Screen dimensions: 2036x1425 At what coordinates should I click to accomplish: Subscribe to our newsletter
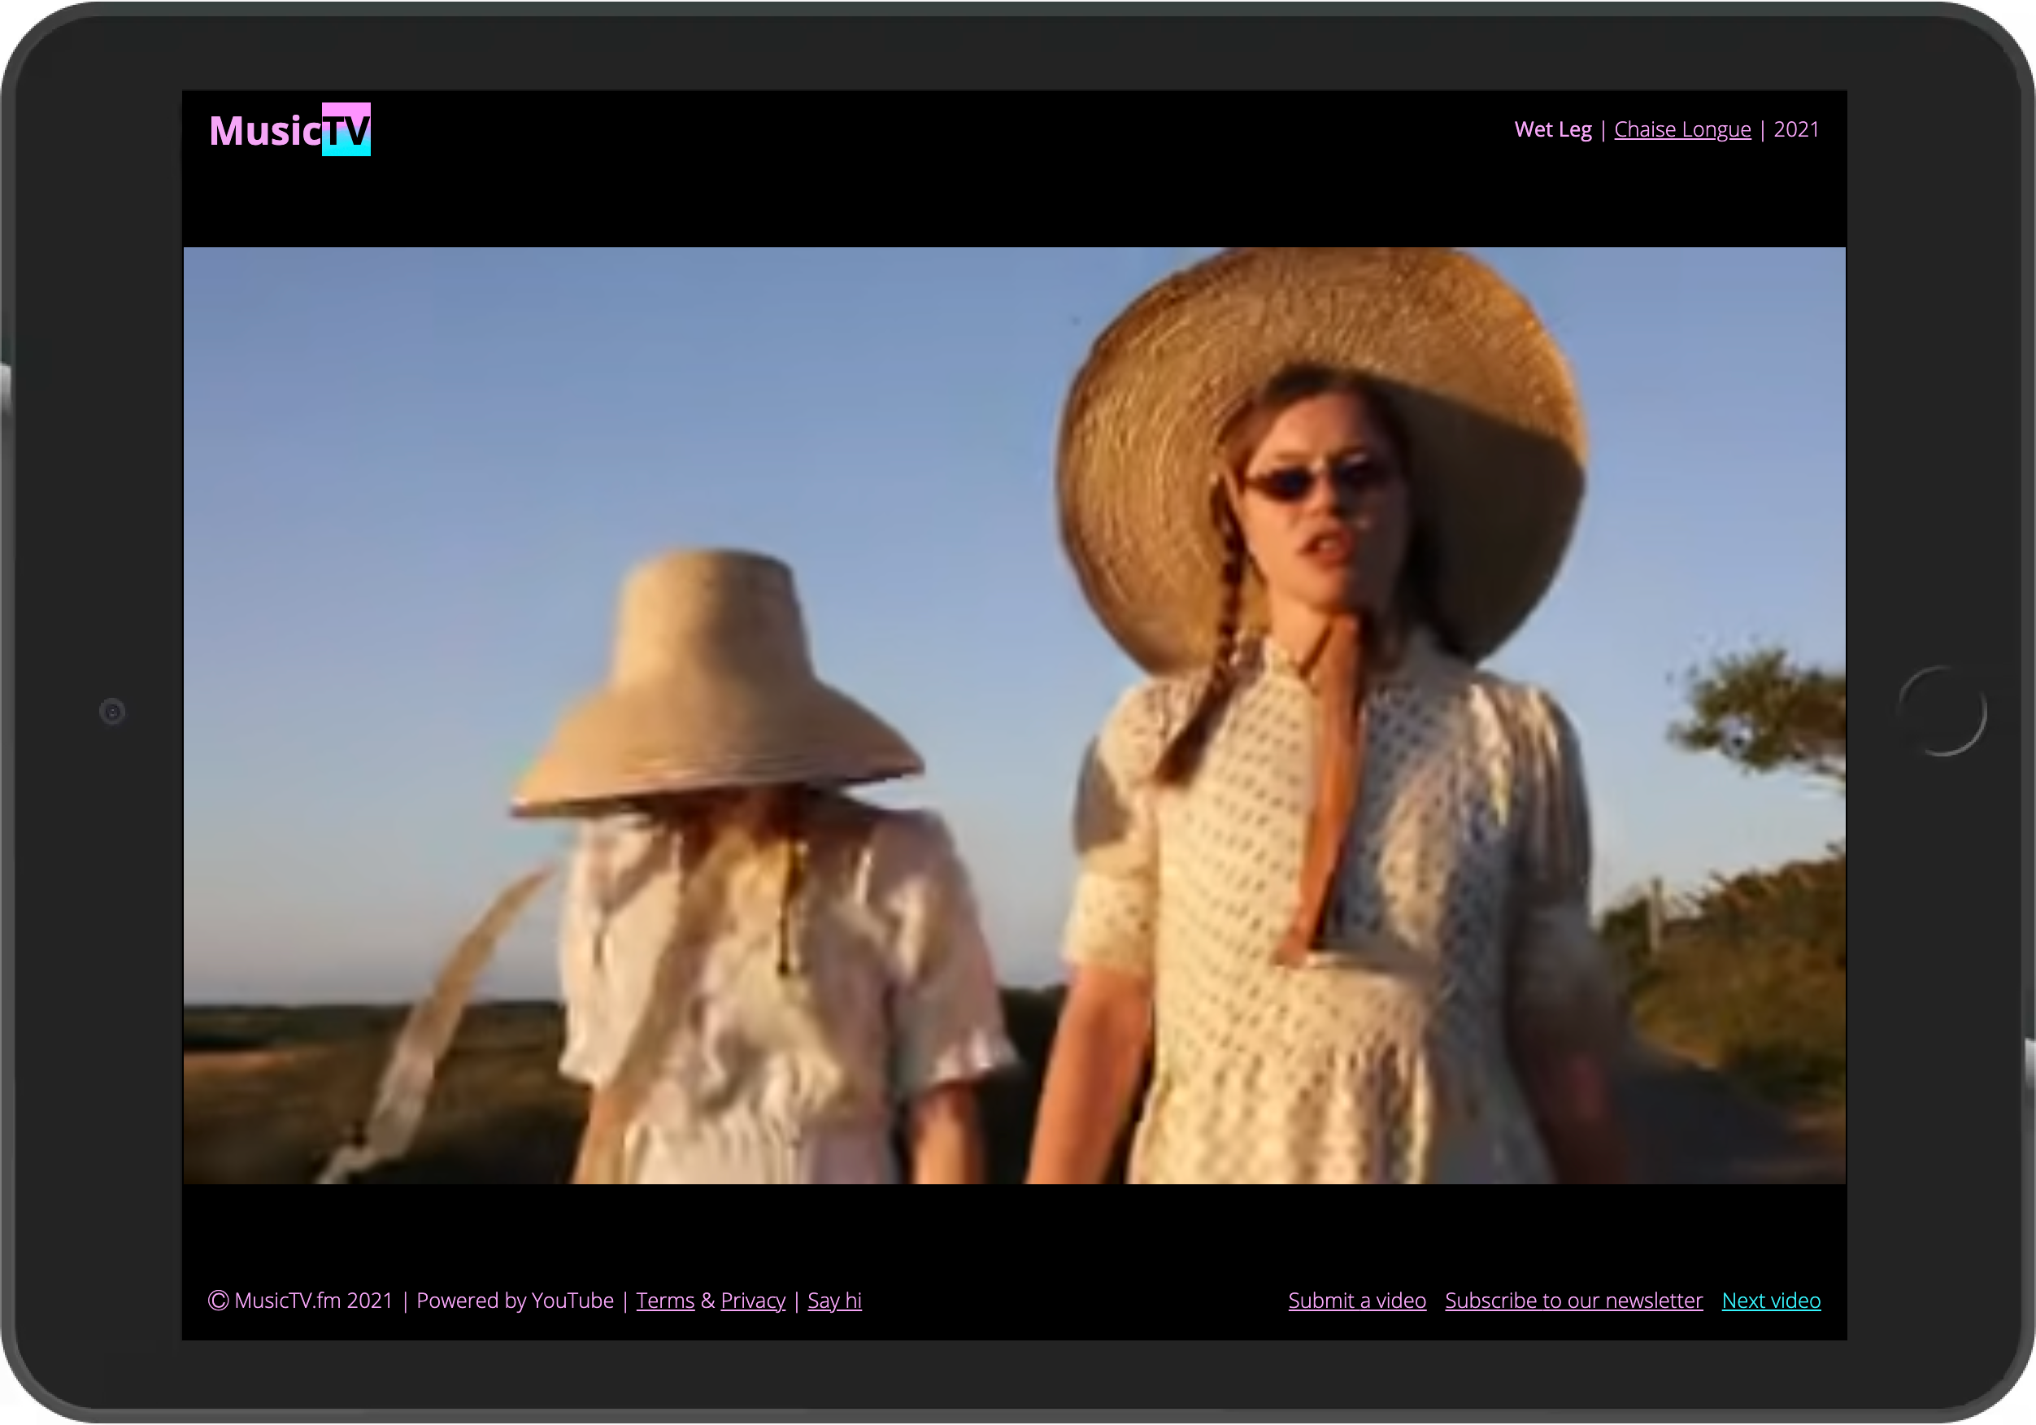click(1573, 1299)
